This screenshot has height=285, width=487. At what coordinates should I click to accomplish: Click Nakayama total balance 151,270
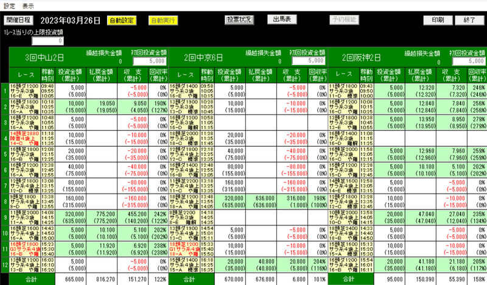pyautogui.click(x=133, y=280)
